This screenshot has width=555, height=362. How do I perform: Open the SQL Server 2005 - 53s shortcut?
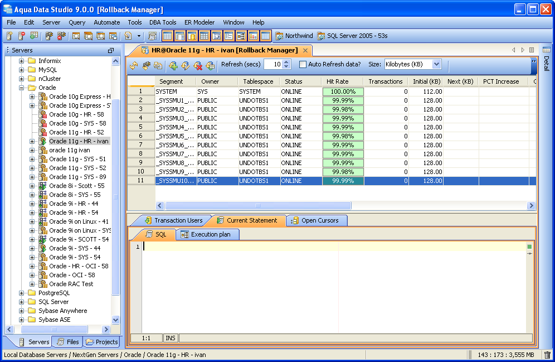(352, 36)
